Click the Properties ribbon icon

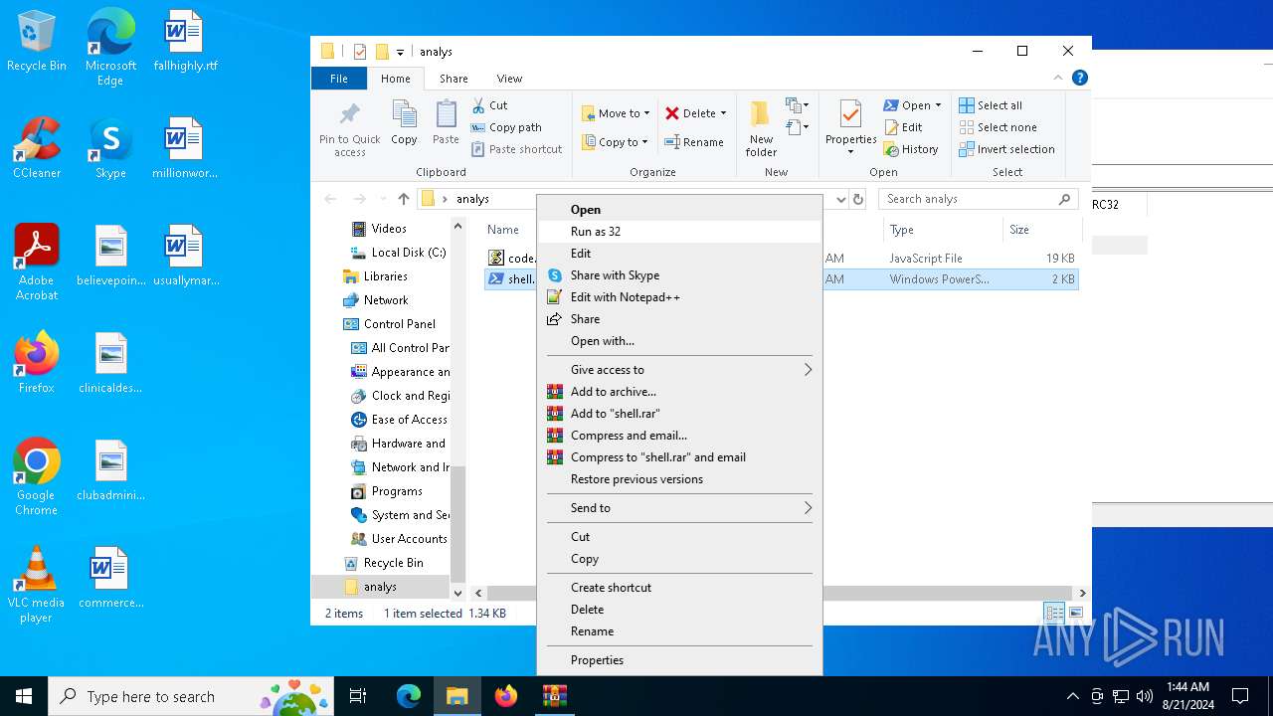click(850, 115)
